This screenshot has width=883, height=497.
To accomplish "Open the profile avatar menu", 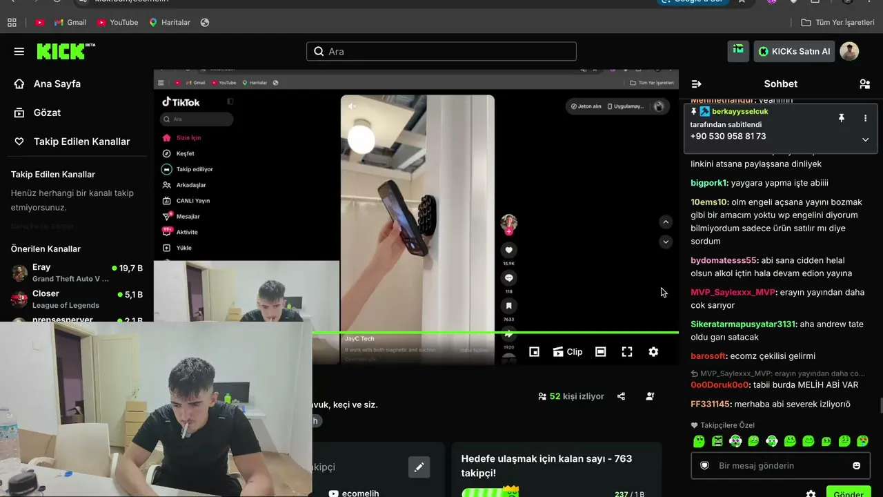I will (x=849, y=51).
